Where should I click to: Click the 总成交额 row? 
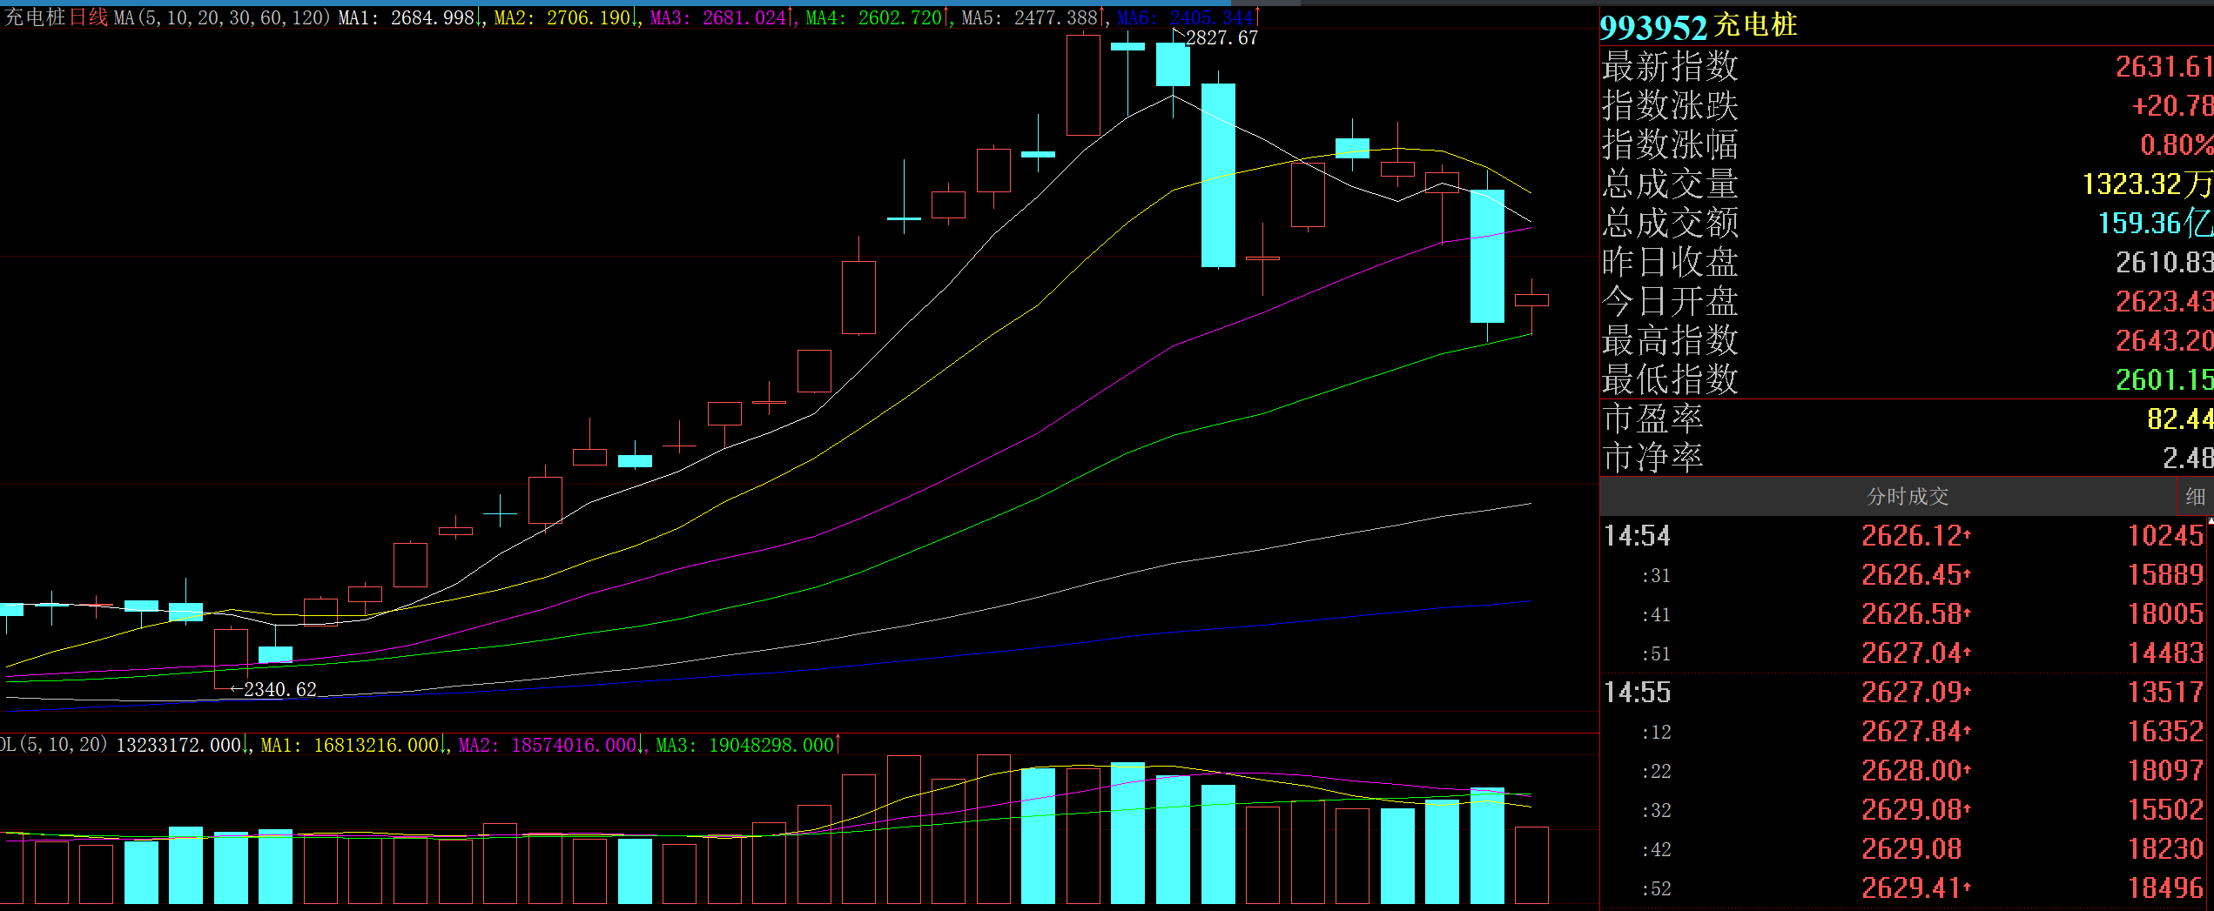click(x=1905, y=223)
